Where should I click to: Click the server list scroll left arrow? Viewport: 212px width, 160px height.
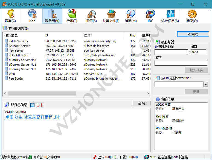click(x=5, y=93)
